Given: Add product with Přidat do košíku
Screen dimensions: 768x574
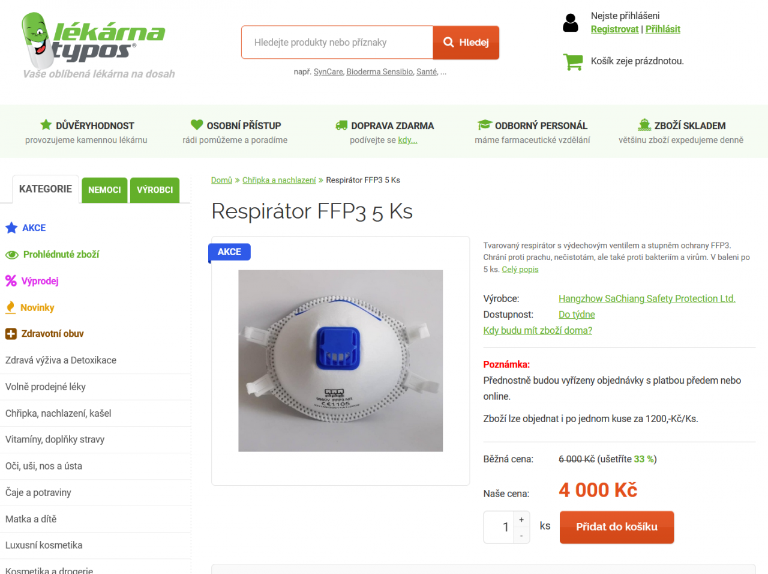Looking at the screenshot, I should click(x=617, y=527).
